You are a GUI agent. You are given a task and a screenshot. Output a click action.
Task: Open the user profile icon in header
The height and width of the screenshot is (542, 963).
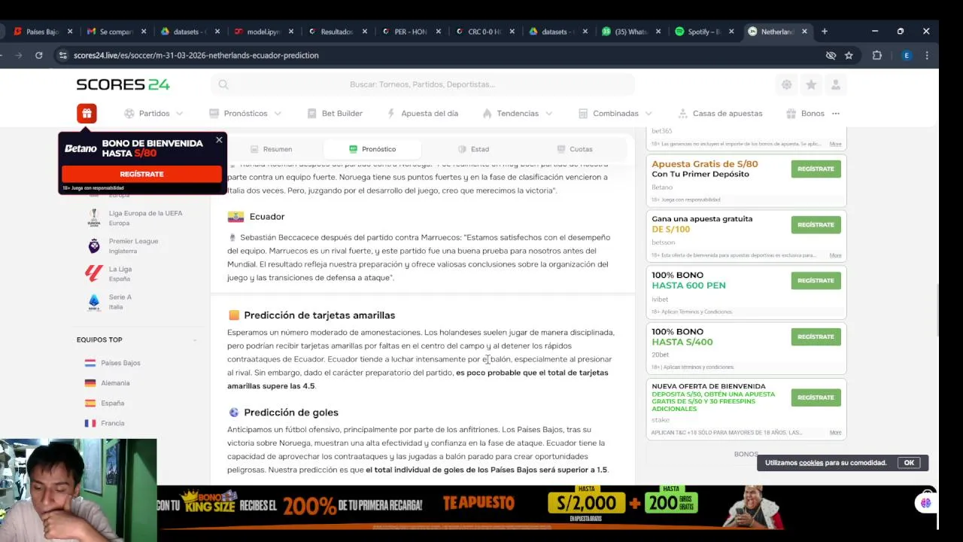pos(835,85)
